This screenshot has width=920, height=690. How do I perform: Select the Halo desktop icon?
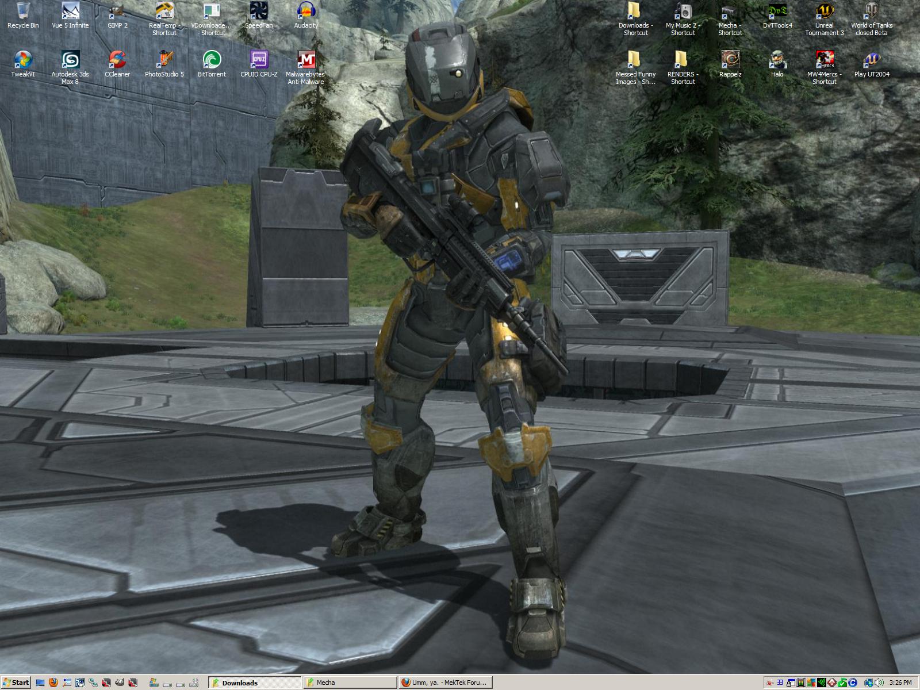(x=777, y=64)
